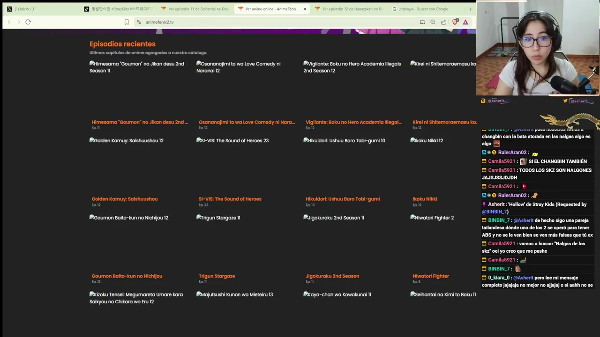Switch to the TikTok StrayKids tab
This screenshot has width=600, height=337.
pos(118,9)
